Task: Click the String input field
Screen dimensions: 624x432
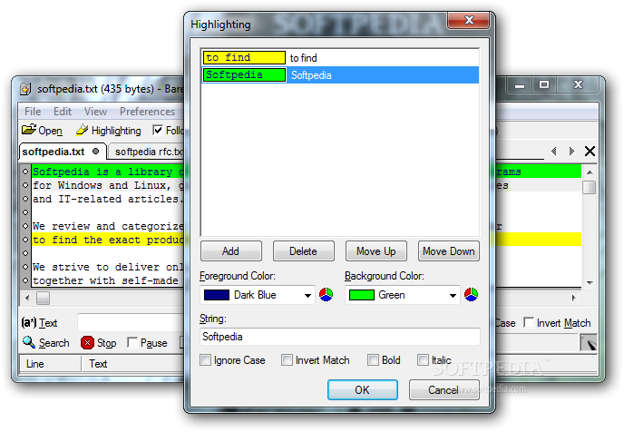Action: tap(340, 337)
